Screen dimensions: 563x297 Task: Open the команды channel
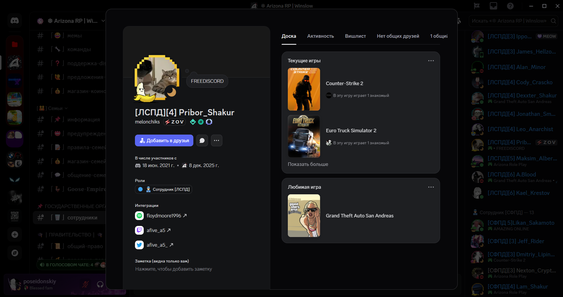tap(70, 49)
